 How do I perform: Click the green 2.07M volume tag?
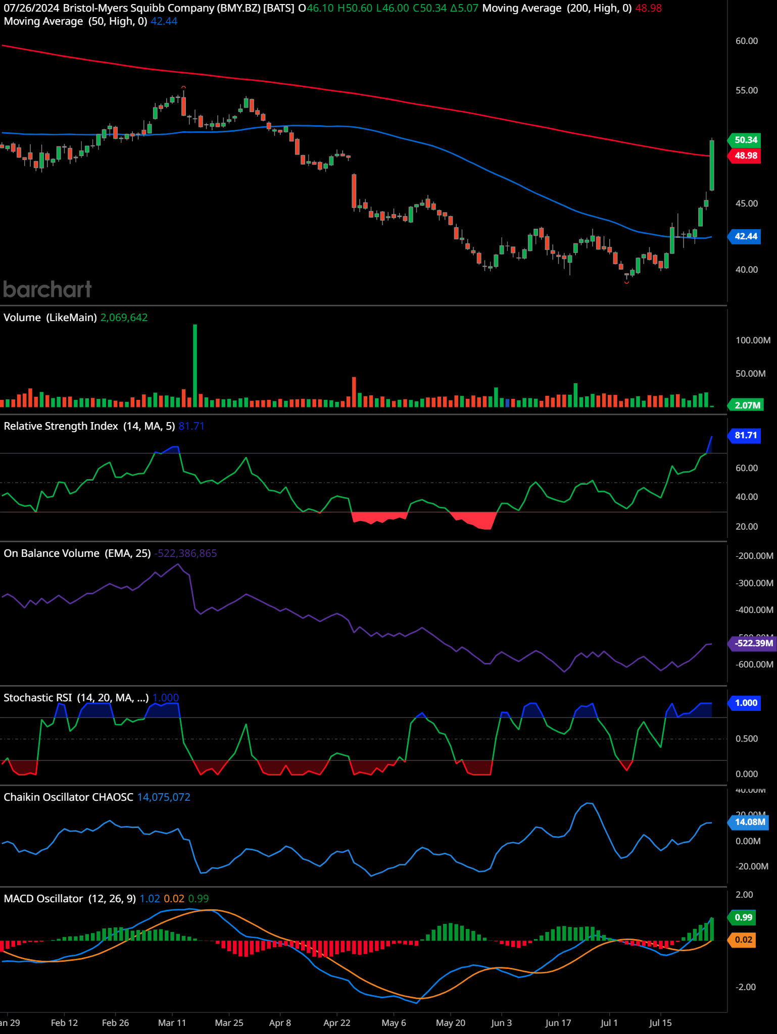[x=746, y=405]
